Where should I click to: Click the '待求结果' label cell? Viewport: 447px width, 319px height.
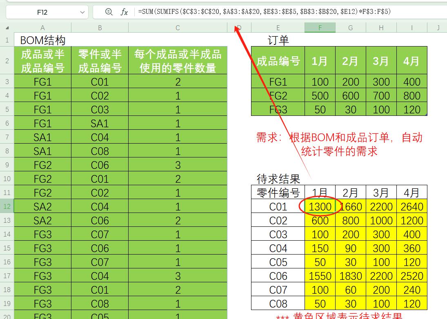coord(278,179)
